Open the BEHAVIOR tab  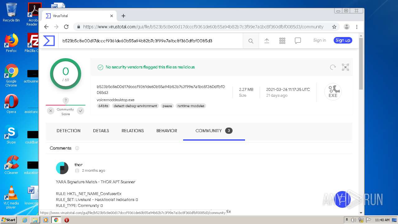pyautogui.click(x=167, y=131)
